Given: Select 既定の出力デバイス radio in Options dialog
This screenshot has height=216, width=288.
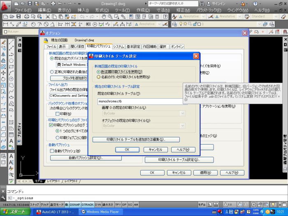Looking at the screenshot, I should pos(52,58).
